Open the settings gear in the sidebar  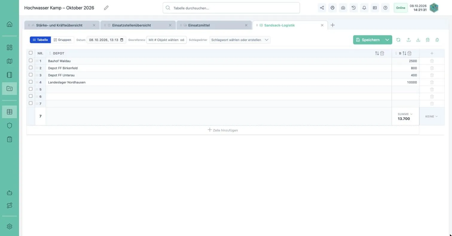pos(10,226)
